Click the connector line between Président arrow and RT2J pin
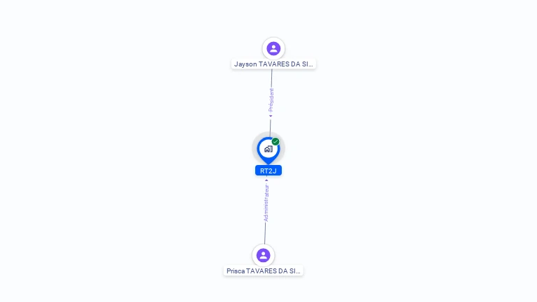Image resolution: width=537 pixels, height=302 pixels. (270, 126)
